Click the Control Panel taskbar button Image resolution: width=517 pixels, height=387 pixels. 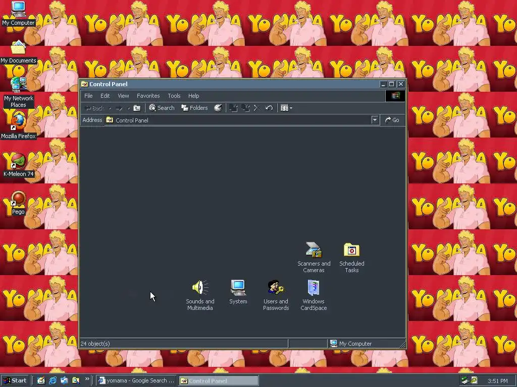pos(219,381)
